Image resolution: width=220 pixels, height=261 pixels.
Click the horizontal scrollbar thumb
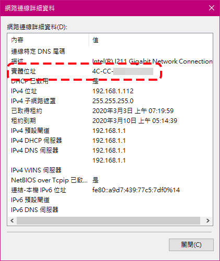(x=108, y=220)
